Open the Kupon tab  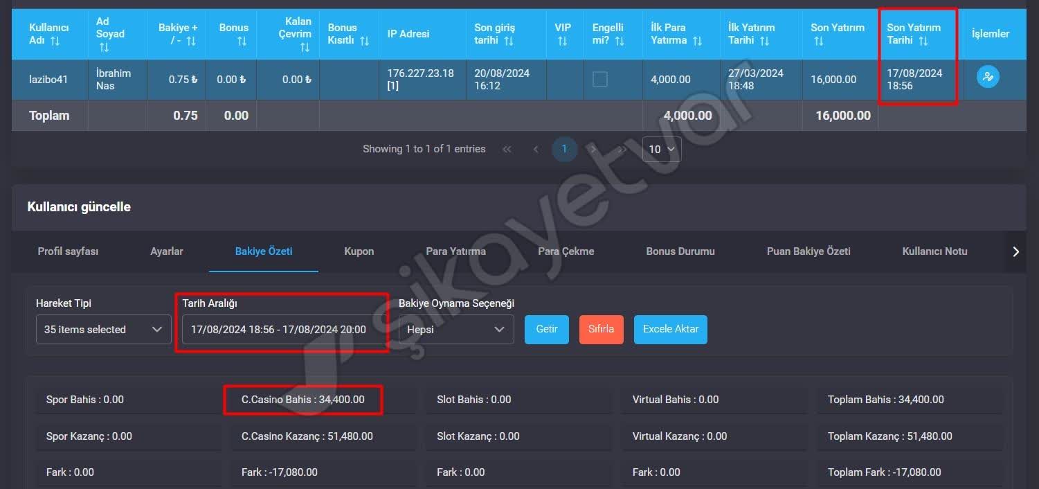point(359,251)
